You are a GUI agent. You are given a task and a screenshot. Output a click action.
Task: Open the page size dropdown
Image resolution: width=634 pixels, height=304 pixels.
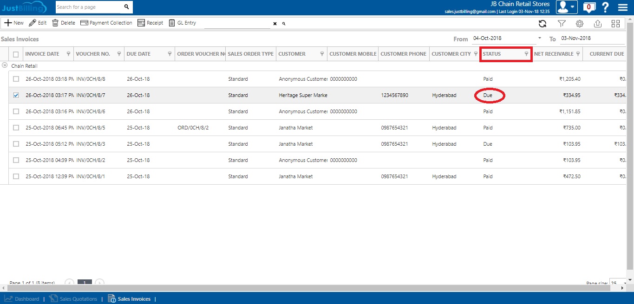[x=625, y=283]
